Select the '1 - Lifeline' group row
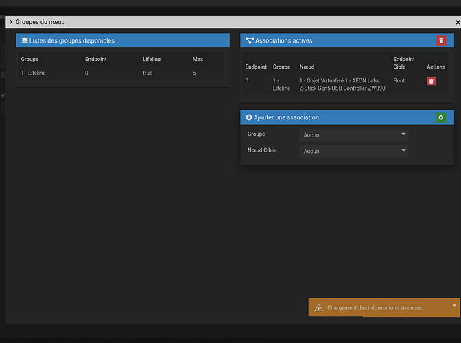Image resolution: width=461 pixels, height=343 pixels. 121,73
